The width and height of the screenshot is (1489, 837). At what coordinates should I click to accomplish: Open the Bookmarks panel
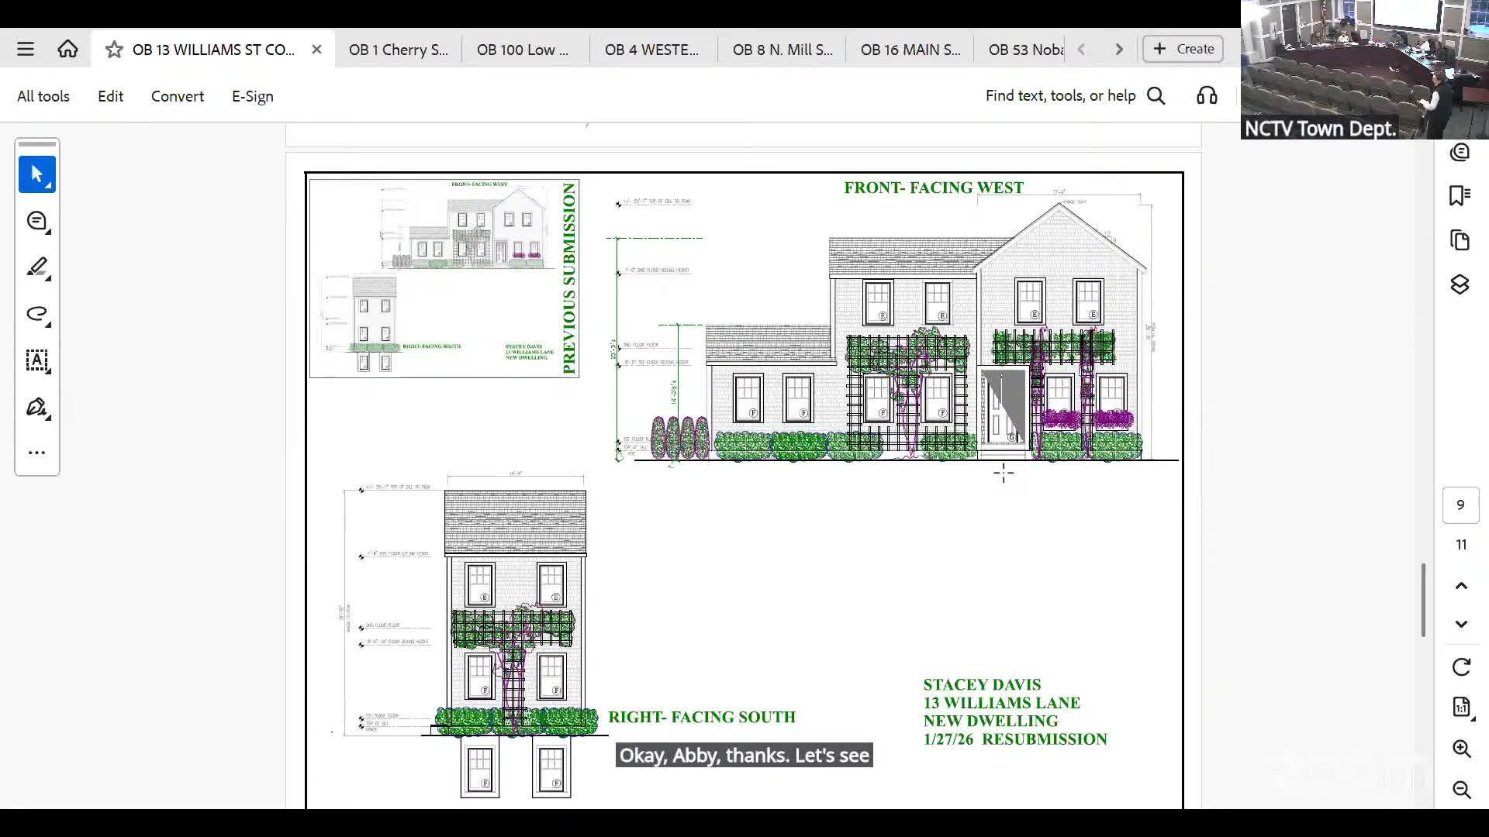pos(1460,195)
